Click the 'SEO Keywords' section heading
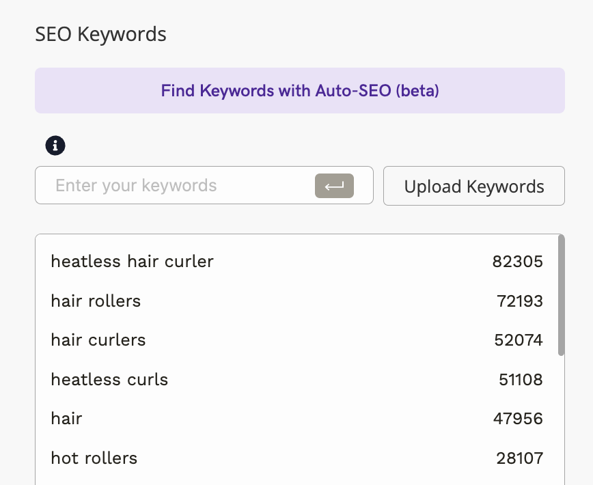Viewport: 593px width, 485px height. point(100,34)
